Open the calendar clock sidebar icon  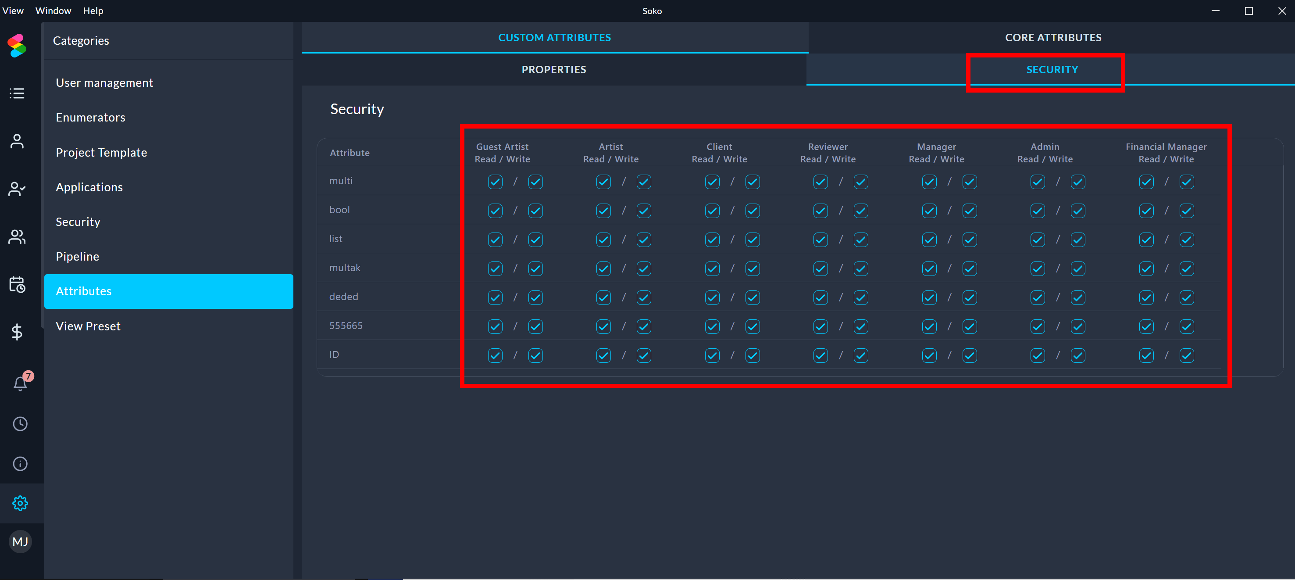[x=17, y=285]
